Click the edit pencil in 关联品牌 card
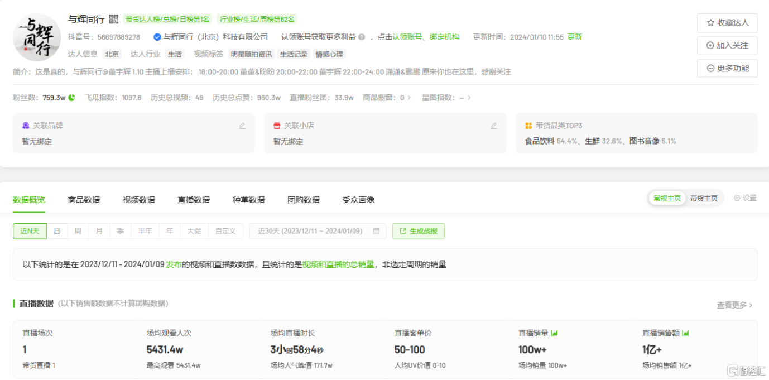This screenshot has width=769, height=380. 242,126
